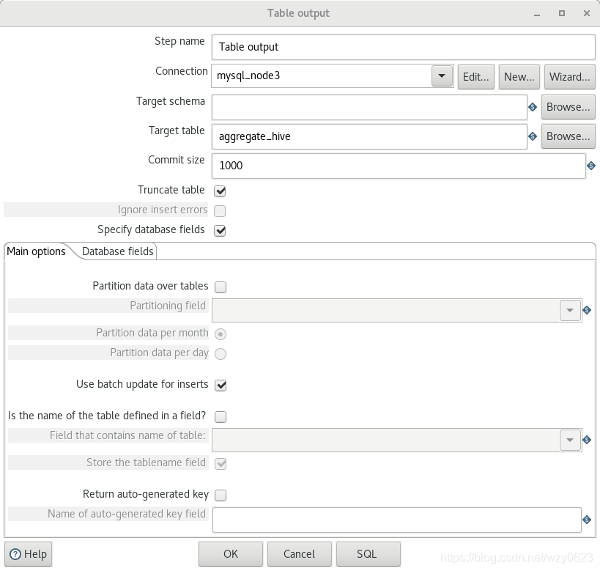Screen dimensions: 600x571
Task: Open the Connection dropdown list
Action: click(442, 75)
